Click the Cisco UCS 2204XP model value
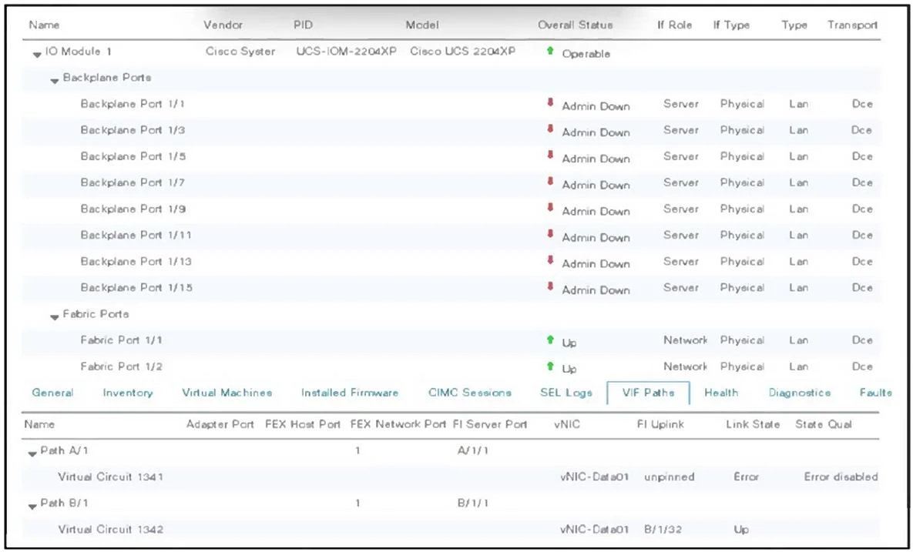 tap(462, 51)
